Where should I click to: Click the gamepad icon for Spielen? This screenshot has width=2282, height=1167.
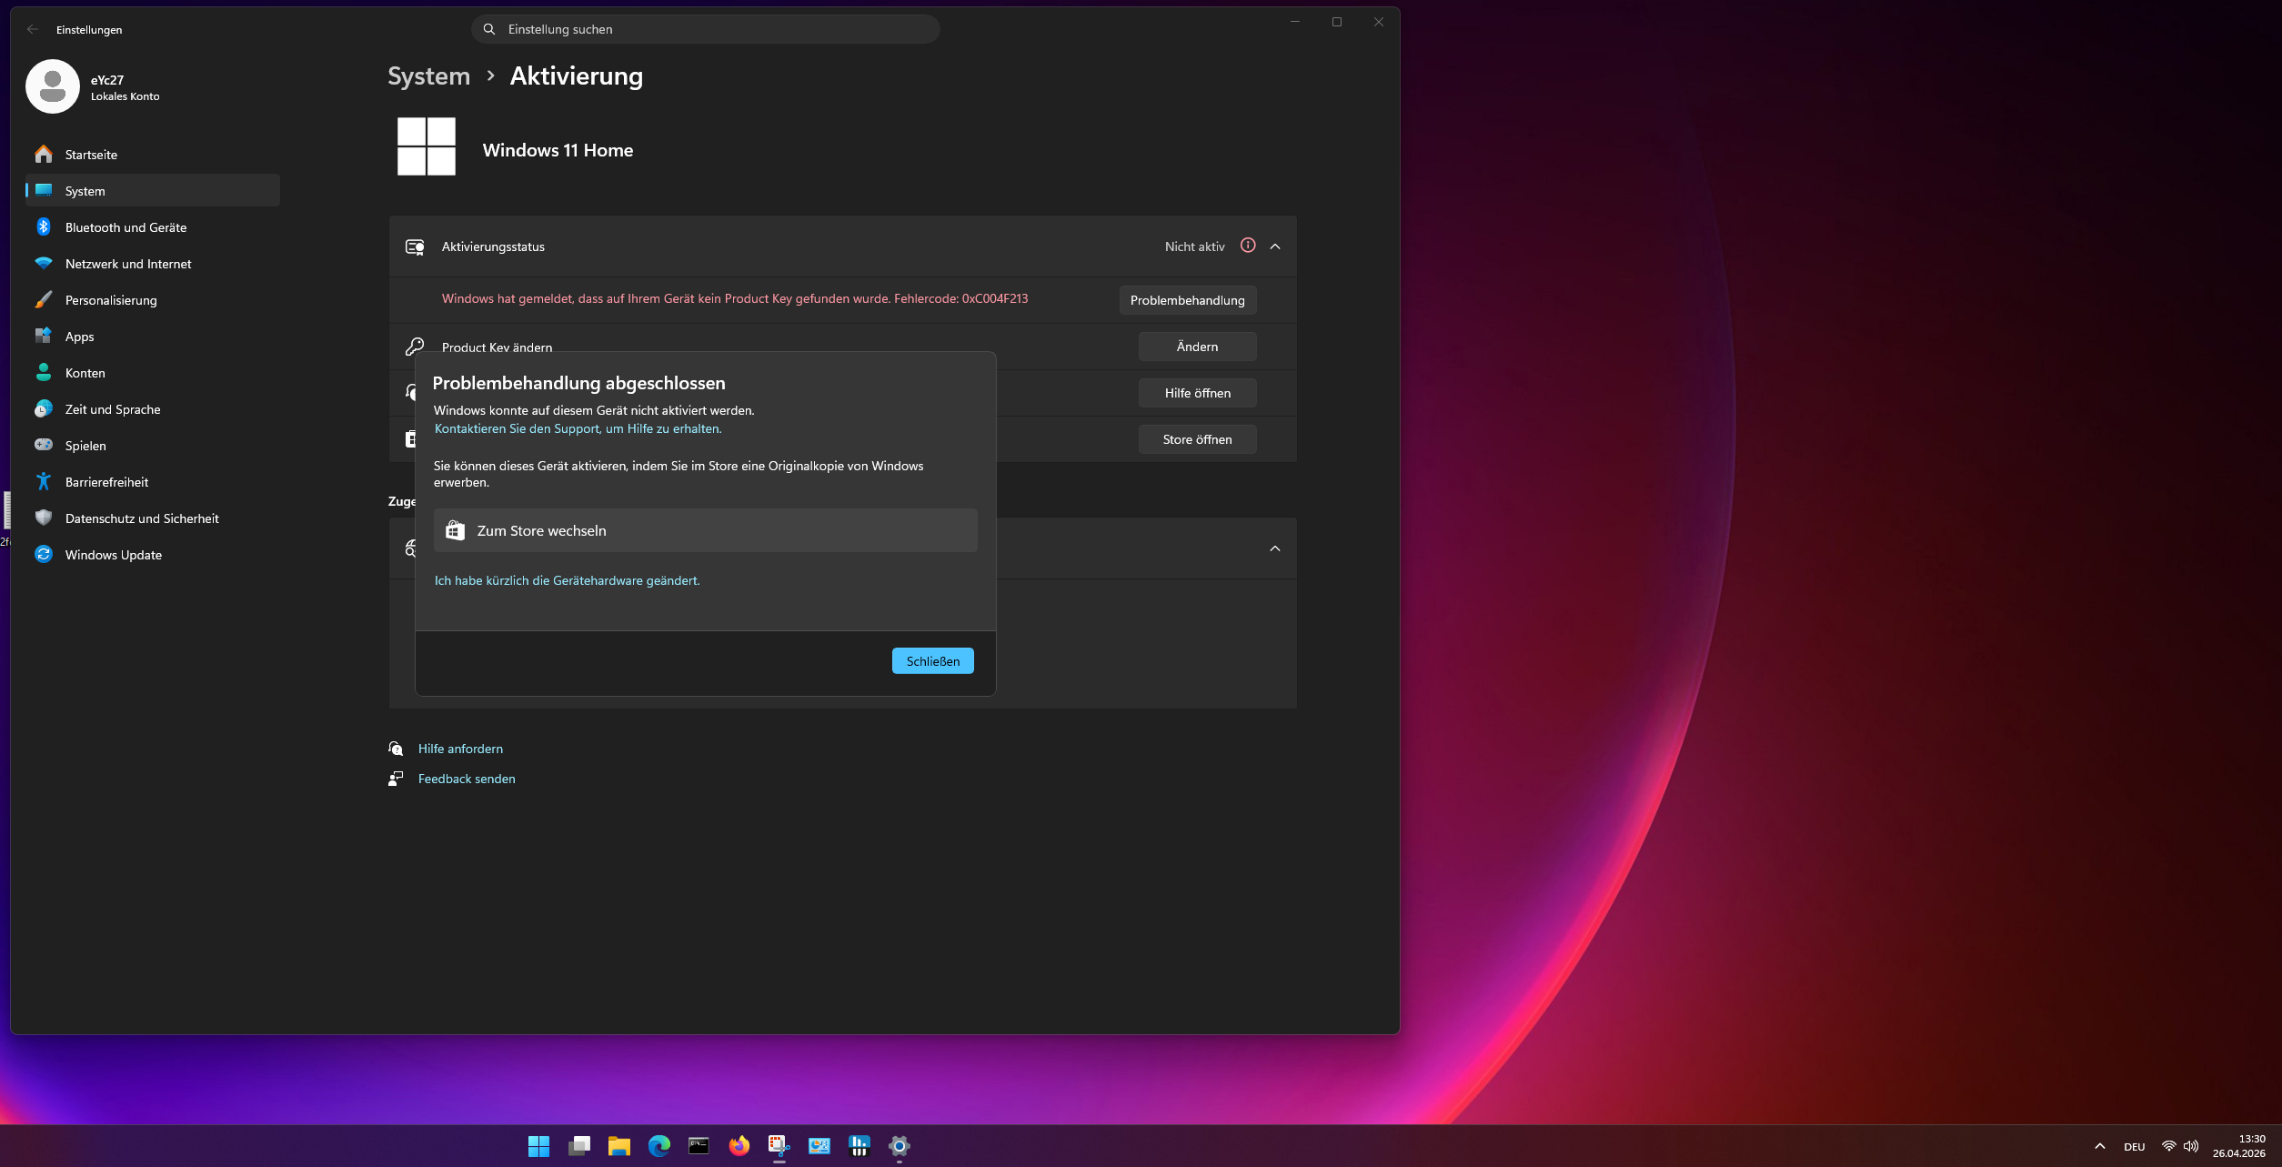coord(44,445)
